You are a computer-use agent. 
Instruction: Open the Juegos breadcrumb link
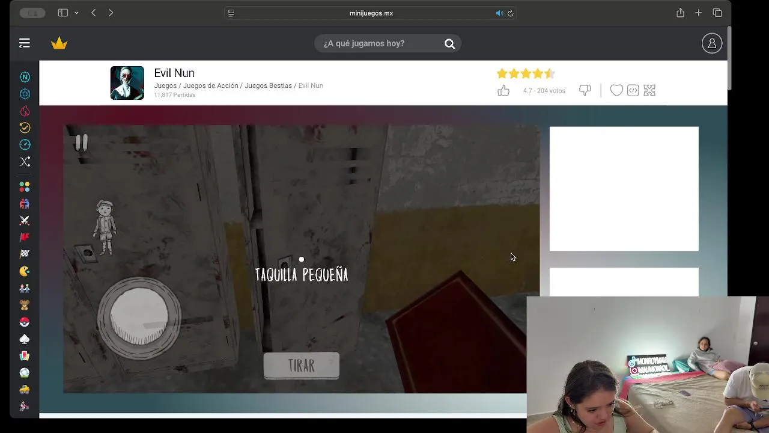click(165, 85)
